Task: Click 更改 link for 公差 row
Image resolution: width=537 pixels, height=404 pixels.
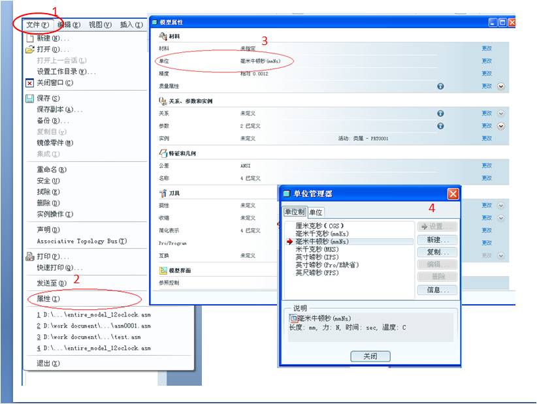Action: click(487, 166)
